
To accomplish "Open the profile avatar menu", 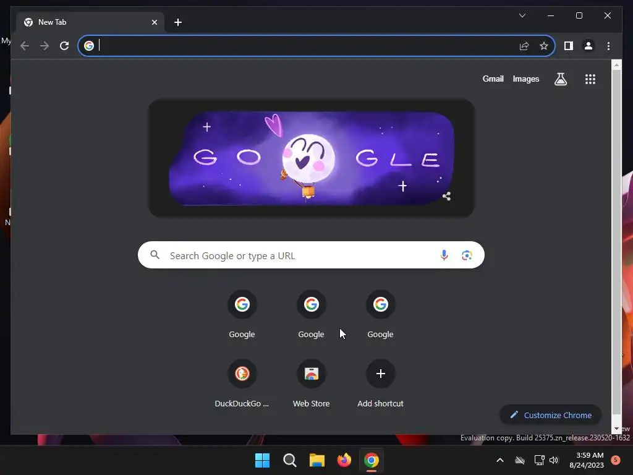I will click(588, 46).
